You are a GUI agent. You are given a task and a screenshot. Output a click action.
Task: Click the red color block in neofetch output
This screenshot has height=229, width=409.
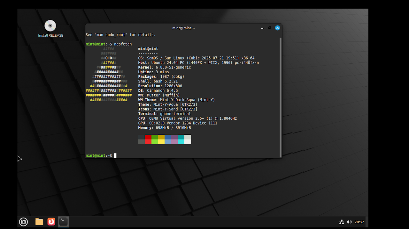click(148, 137)
